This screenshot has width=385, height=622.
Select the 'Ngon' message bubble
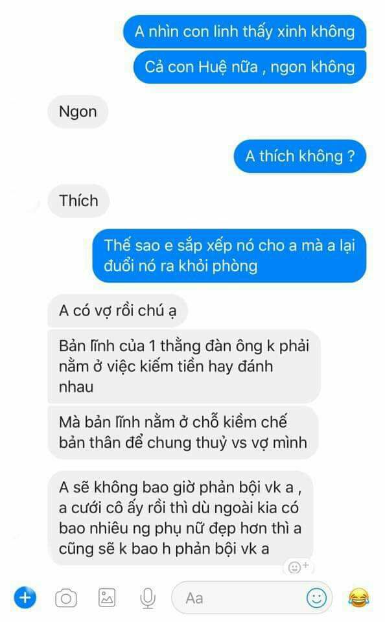pyautogui.click(x=78, y=112)
